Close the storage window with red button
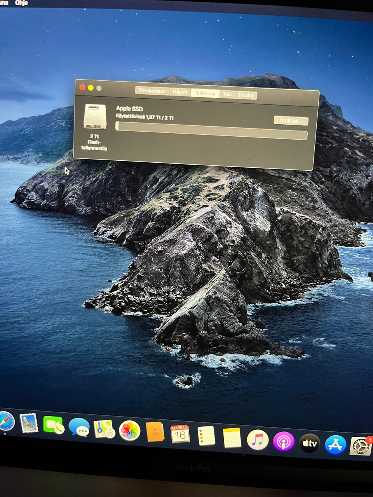373x497 pixels. click(82, 87)
